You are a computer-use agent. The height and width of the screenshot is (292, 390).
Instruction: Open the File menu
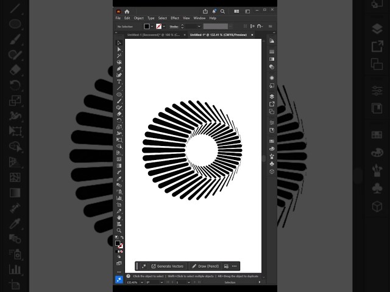click(x=118, y=18)
